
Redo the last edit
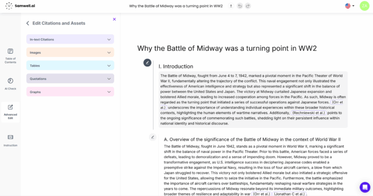tap(248, 6)
